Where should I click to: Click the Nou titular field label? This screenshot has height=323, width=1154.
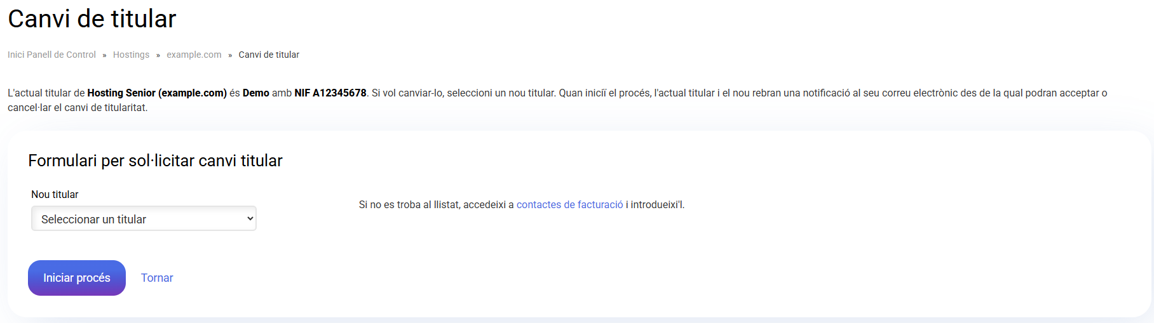(55, 195)
